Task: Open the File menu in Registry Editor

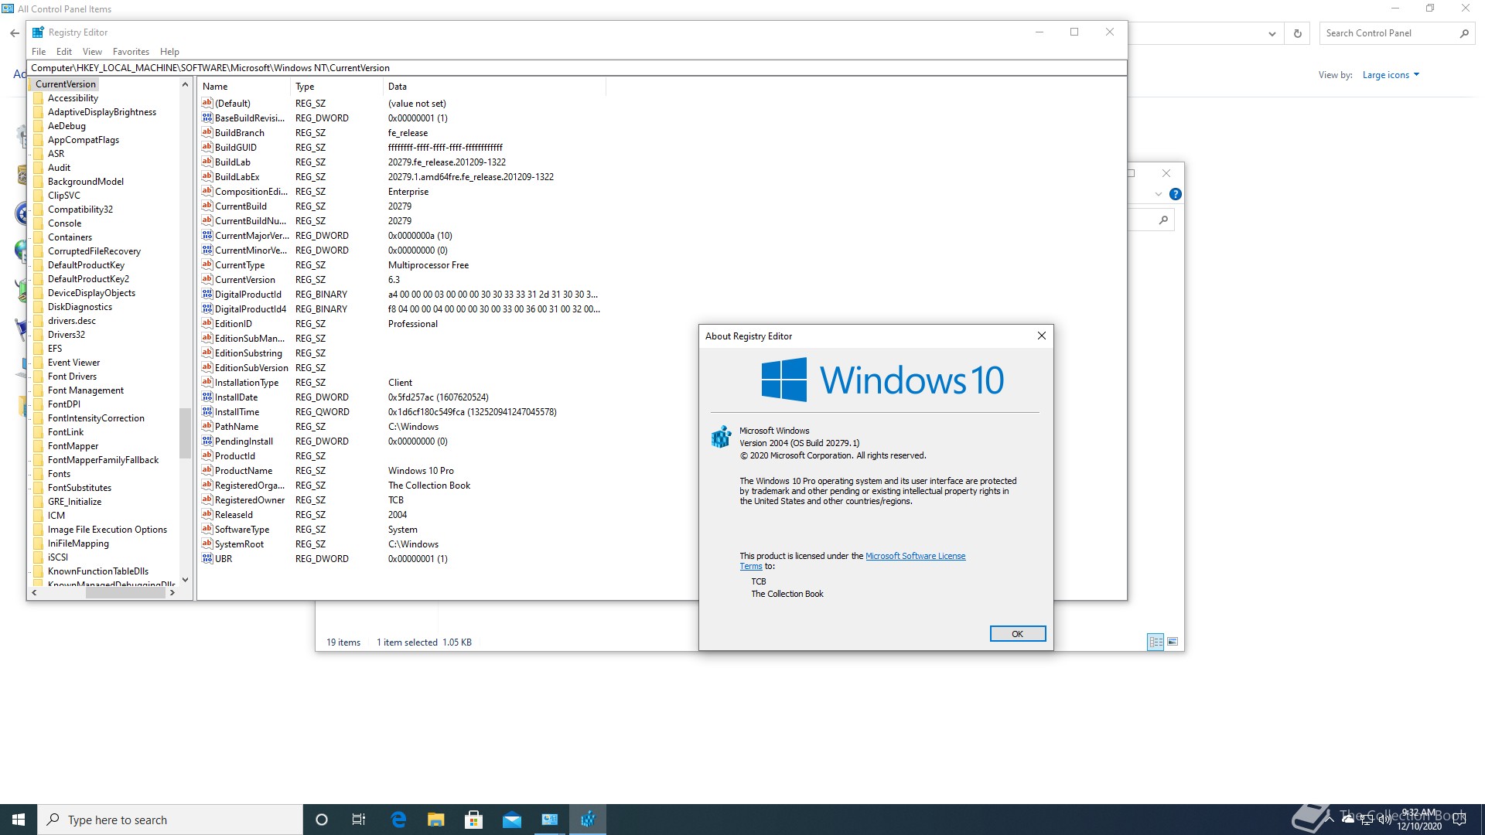Action: [x=39, y=52]
